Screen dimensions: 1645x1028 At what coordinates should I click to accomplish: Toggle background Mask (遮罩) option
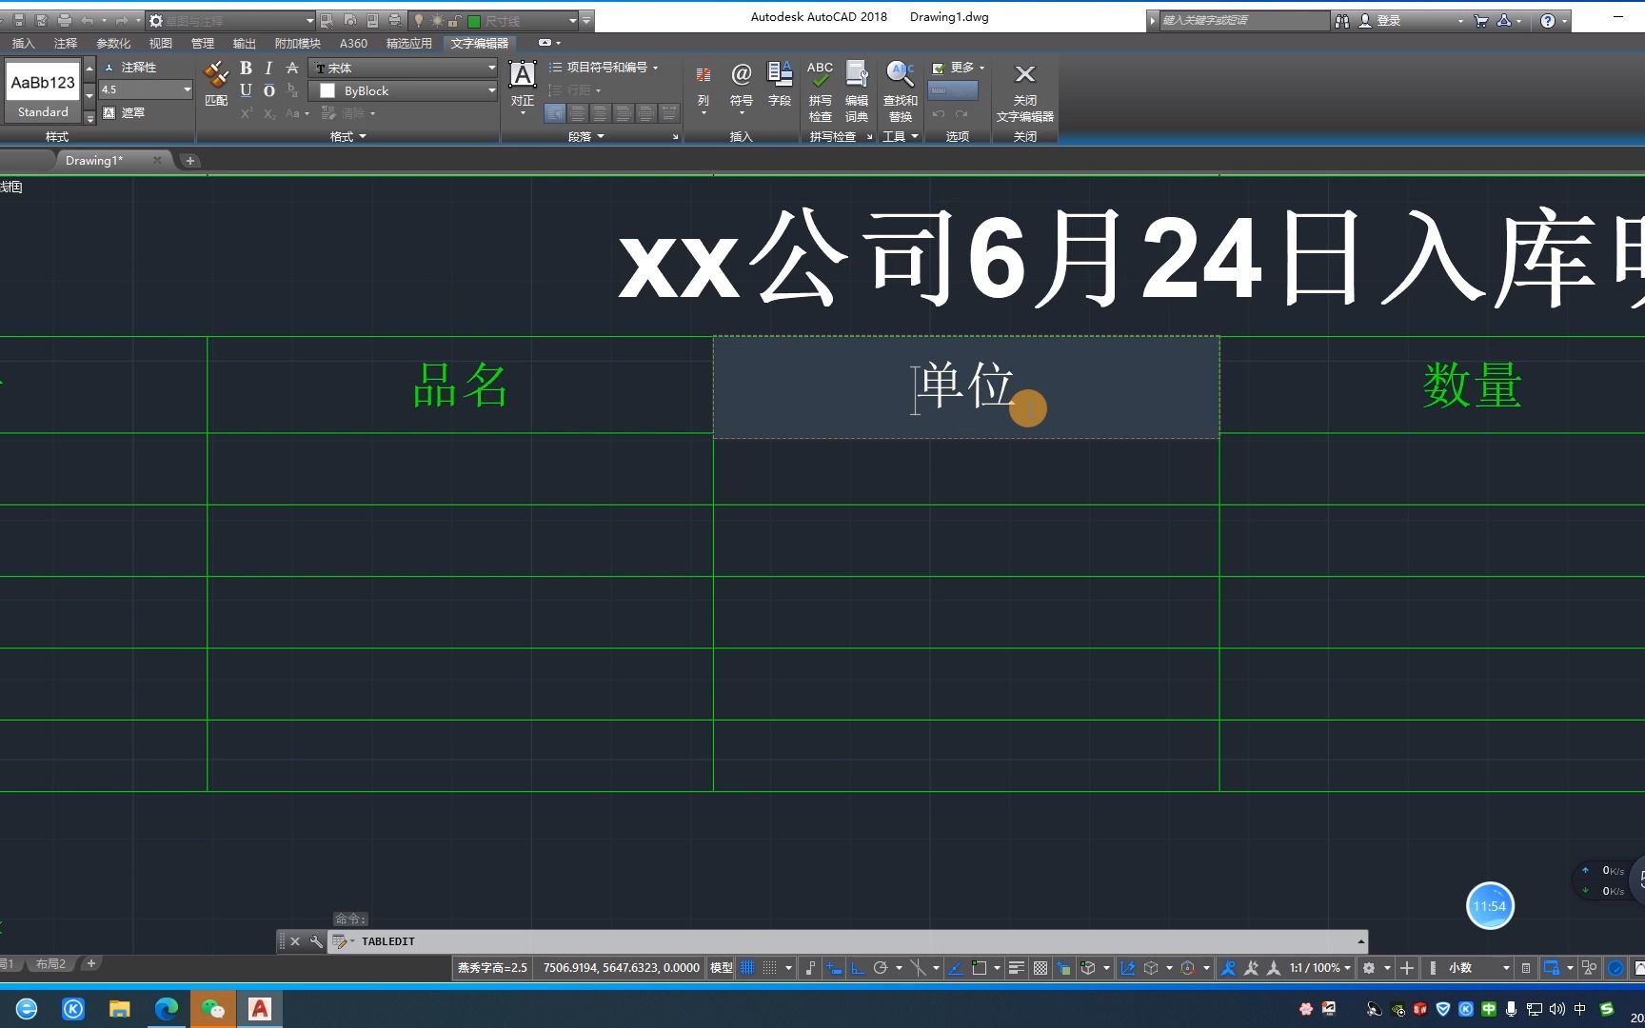click(x=124, y=112)
